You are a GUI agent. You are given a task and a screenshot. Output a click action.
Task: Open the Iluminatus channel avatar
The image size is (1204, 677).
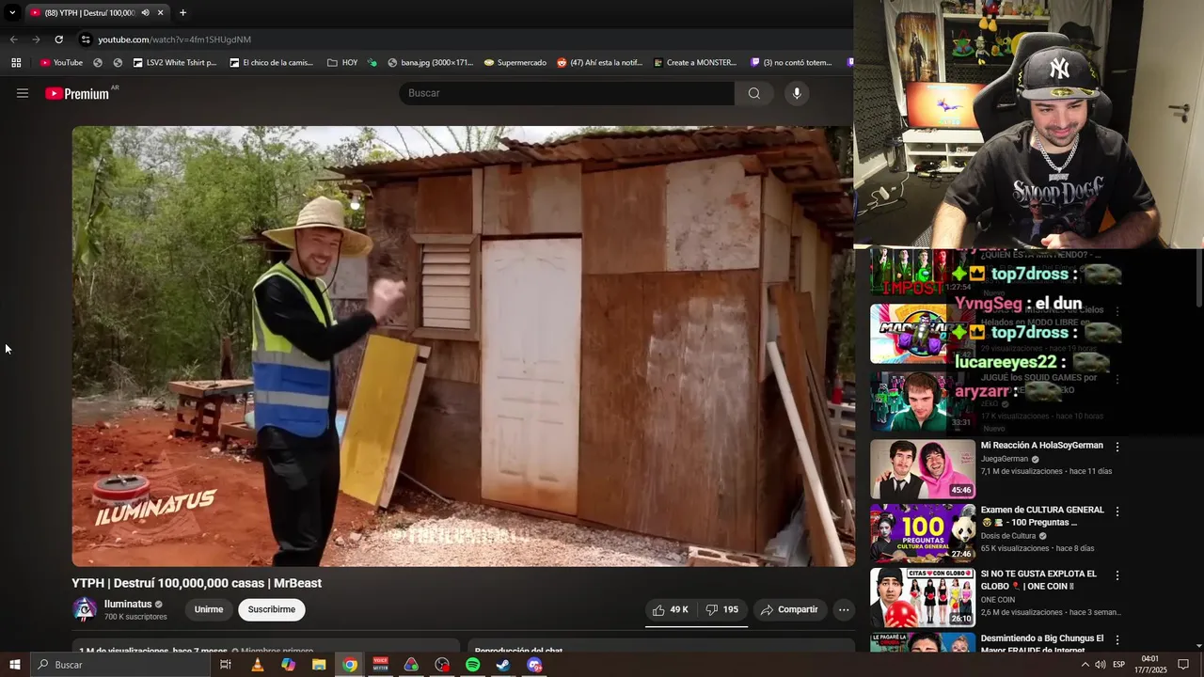click(85, 609)
